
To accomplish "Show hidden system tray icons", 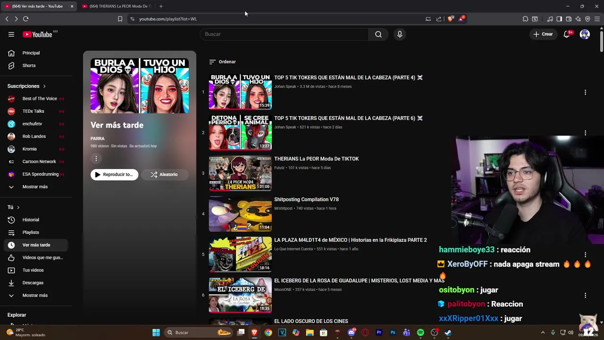I will pos(543,332).
